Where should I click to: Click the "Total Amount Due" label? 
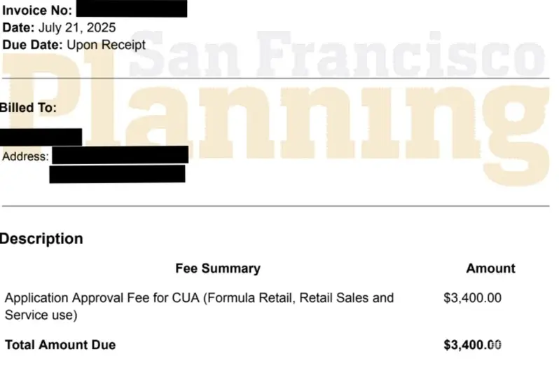(60, 345)
